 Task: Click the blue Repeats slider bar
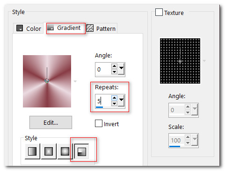coord(99,107)
